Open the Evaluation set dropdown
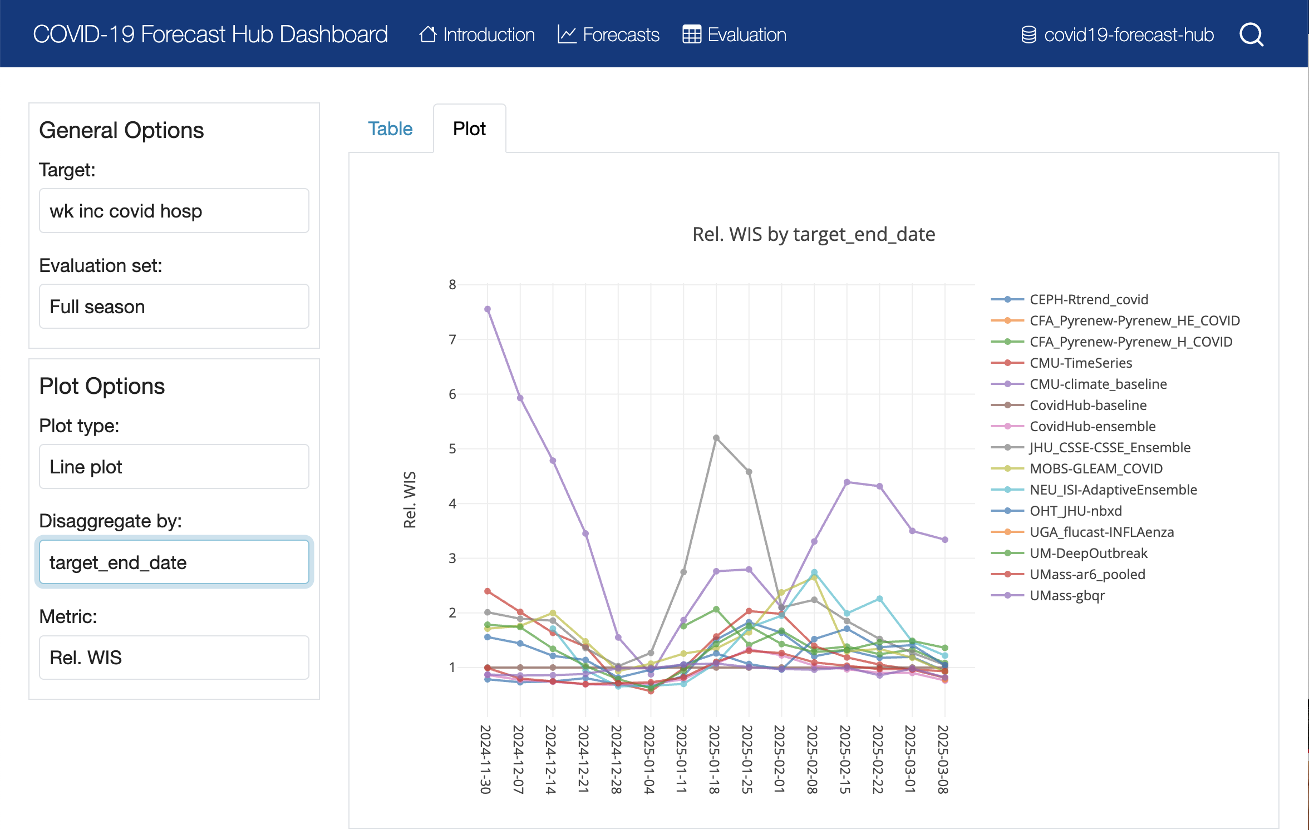The width and height of the screenshot is (1309, 830). 174,307
